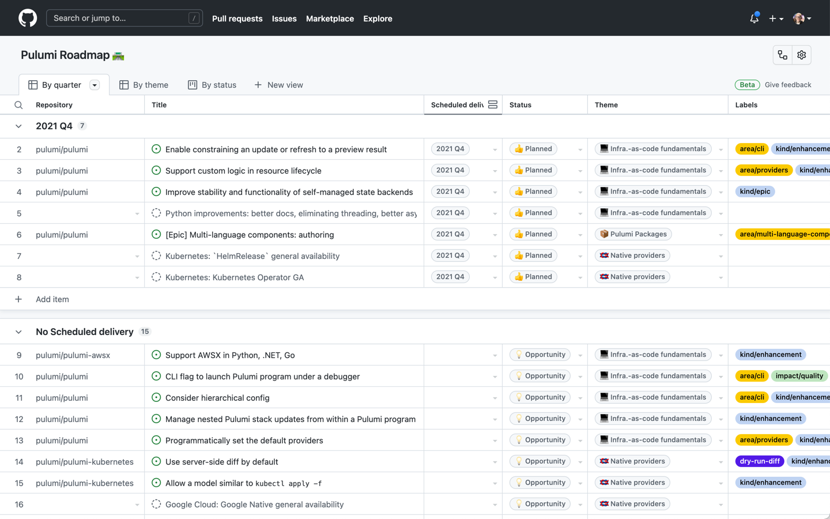Viewport: 830px width, 519px height.
Task: Collapse the 2021 Q4 group
Action: click(18, 126)
